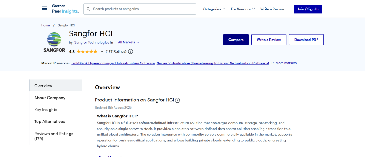
Task: Click the Sangfor HCI product title
Action: [91, 34]
